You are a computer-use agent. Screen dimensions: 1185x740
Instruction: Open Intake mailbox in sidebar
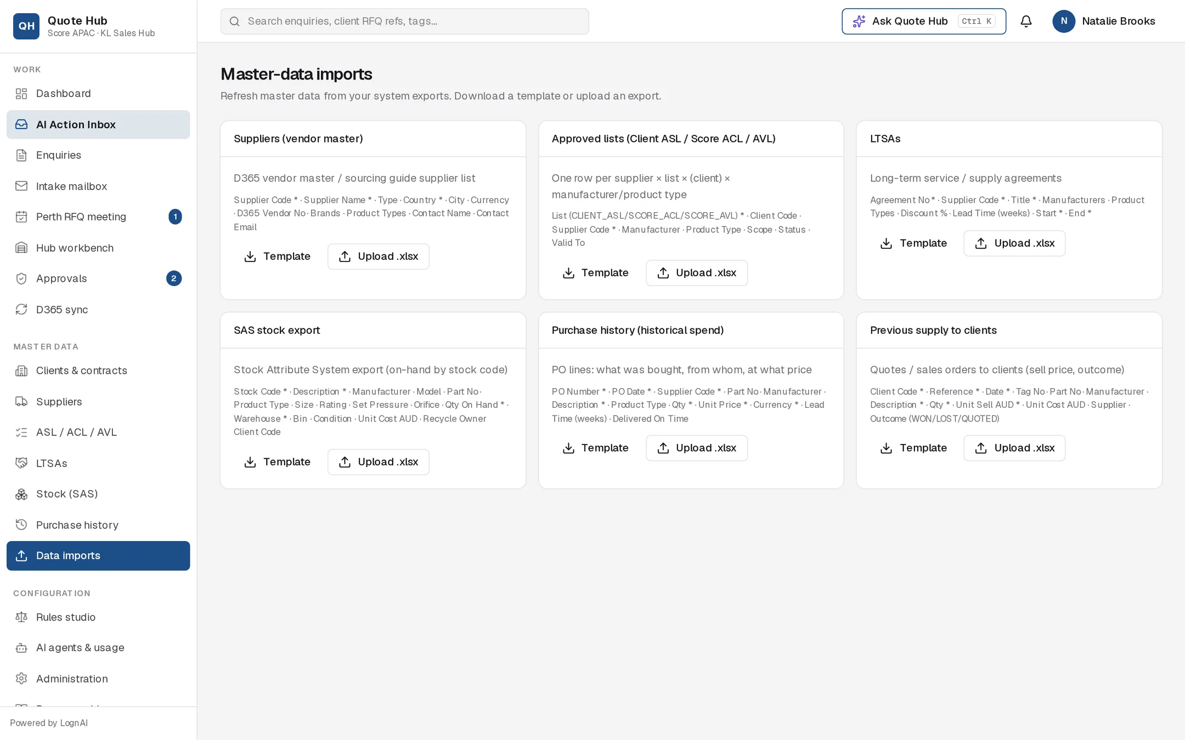[98, 186]
